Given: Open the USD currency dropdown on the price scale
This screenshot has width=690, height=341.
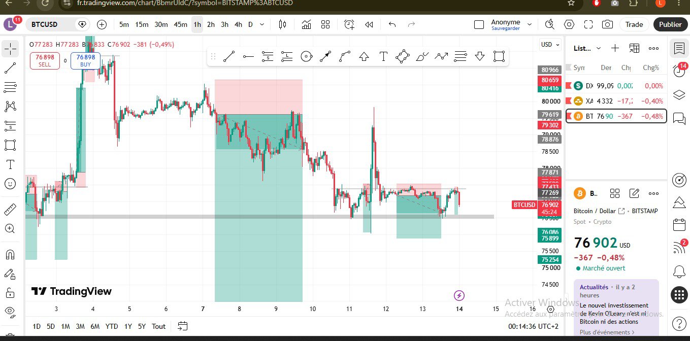Looking at the screenshot, I should click(x=550, y=45).
